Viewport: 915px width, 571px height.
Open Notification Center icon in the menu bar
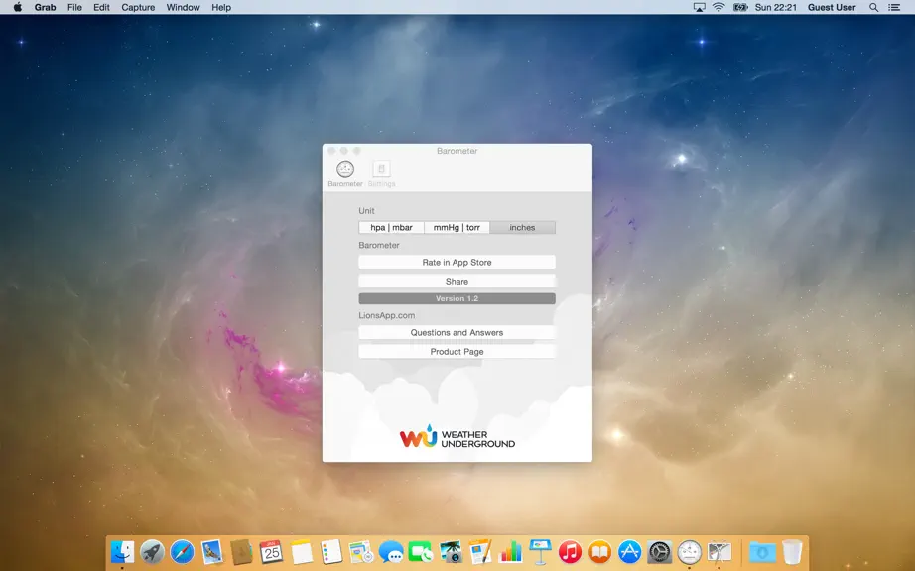tap(894, 7)
